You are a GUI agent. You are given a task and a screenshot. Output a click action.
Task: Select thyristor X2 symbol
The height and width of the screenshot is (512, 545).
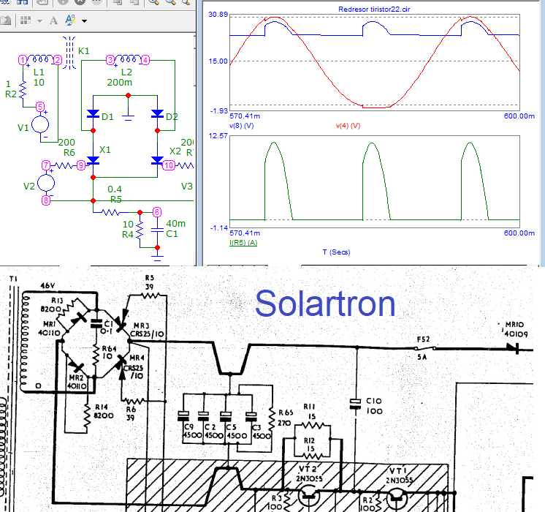(158, 161)
